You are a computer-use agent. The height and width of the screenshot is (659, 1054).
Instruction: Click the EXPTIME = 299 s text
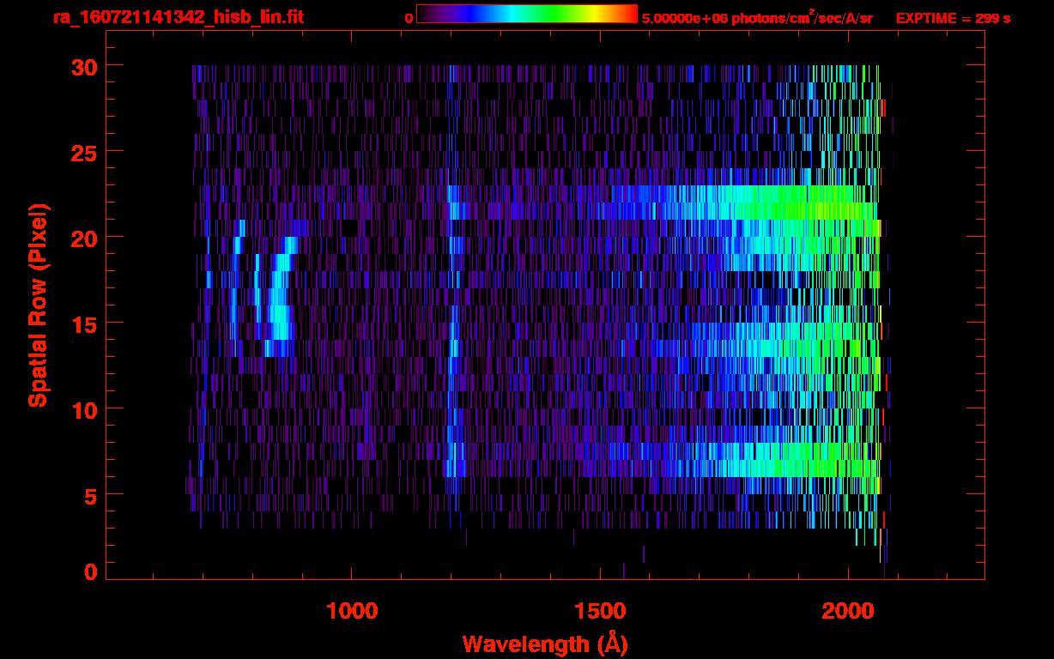[x=953, y=18]
